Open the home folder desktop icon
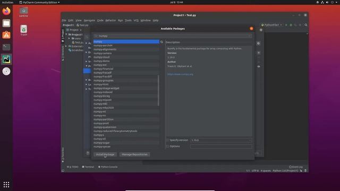Viewport: 340px width, 191px height. coord(23,12)
